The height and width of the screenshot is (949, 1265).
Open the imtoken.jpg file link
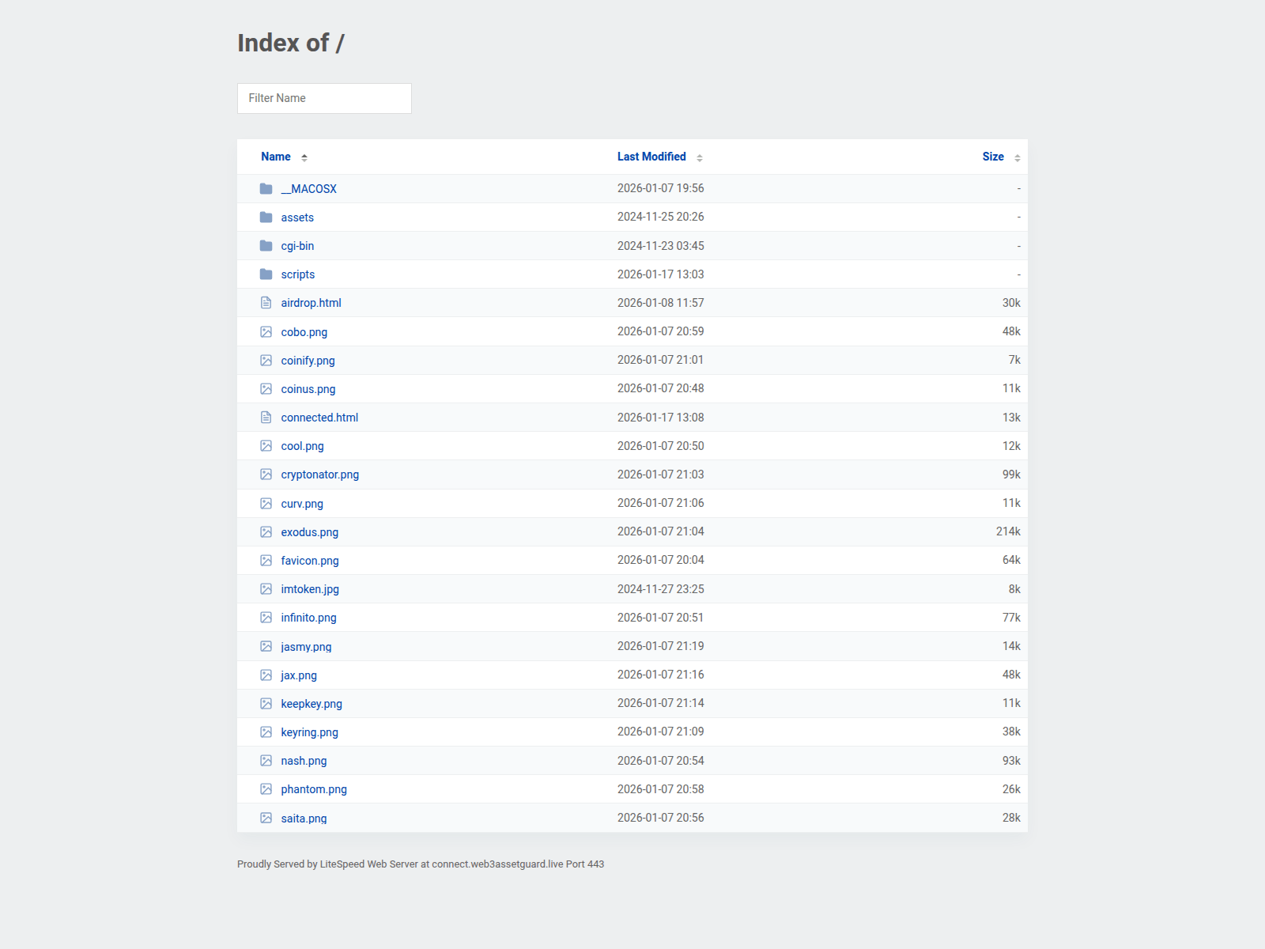pyautogui.click(x=310, y=589)
